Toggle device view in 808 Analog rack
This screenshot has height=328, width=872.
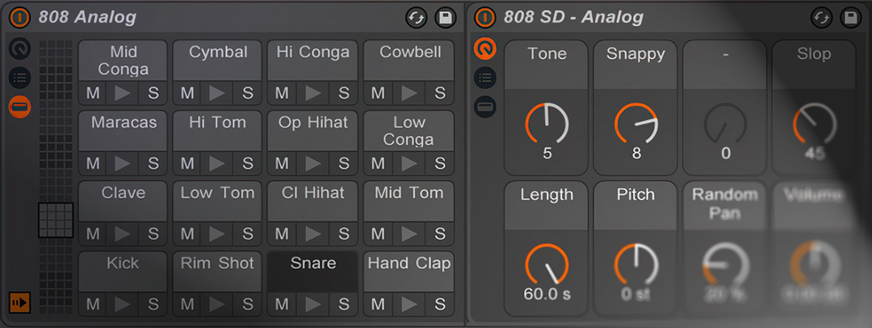(19, 107)
